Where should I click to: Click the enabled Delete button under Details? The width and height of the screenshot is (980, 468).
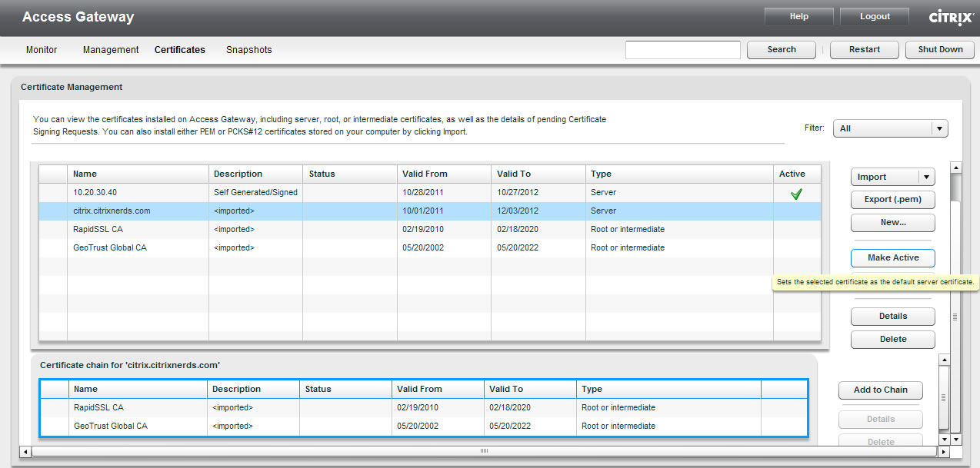(x=893, y=339)
